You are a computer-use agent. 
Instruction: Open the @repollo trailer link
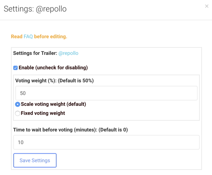click(x=68, y=53)
